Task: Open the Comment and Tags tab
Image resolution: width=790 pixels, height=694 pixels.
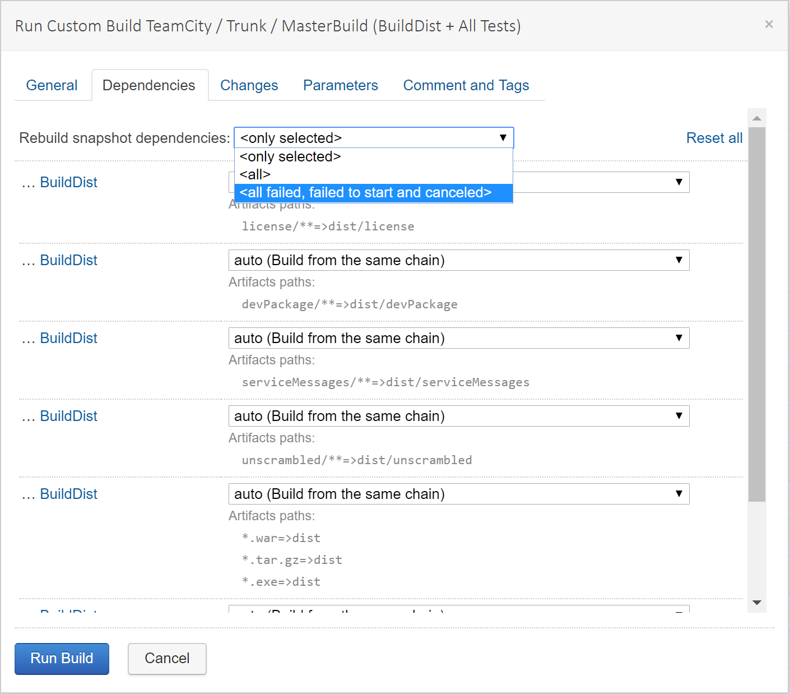Action: [466, 85]
